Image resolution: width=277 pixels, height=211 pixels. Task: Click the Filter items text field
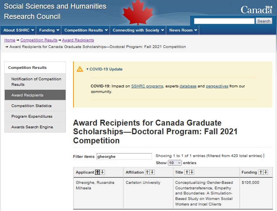(x=124, y=156)
